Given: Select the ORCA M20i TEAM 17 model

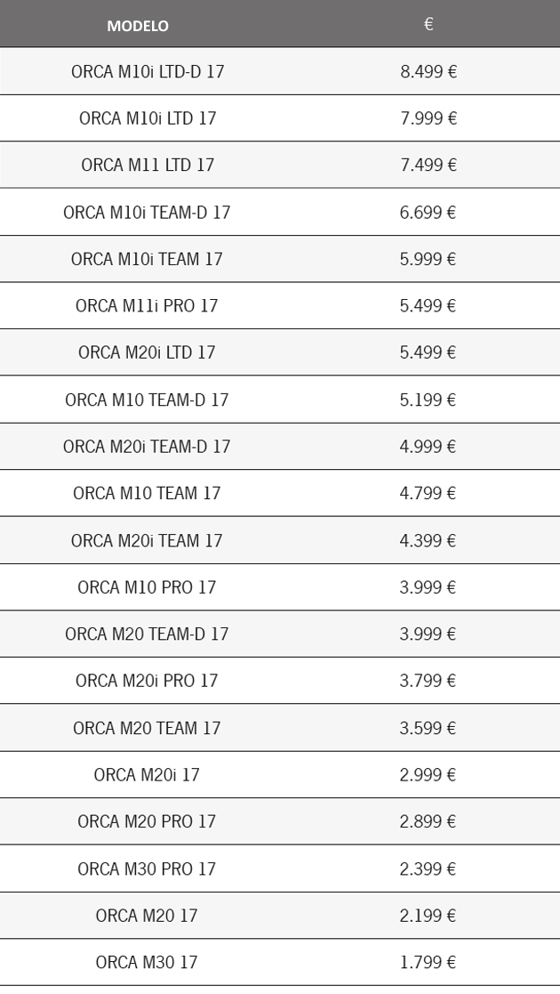Looking at the screenshot, I should pos(147,541).
